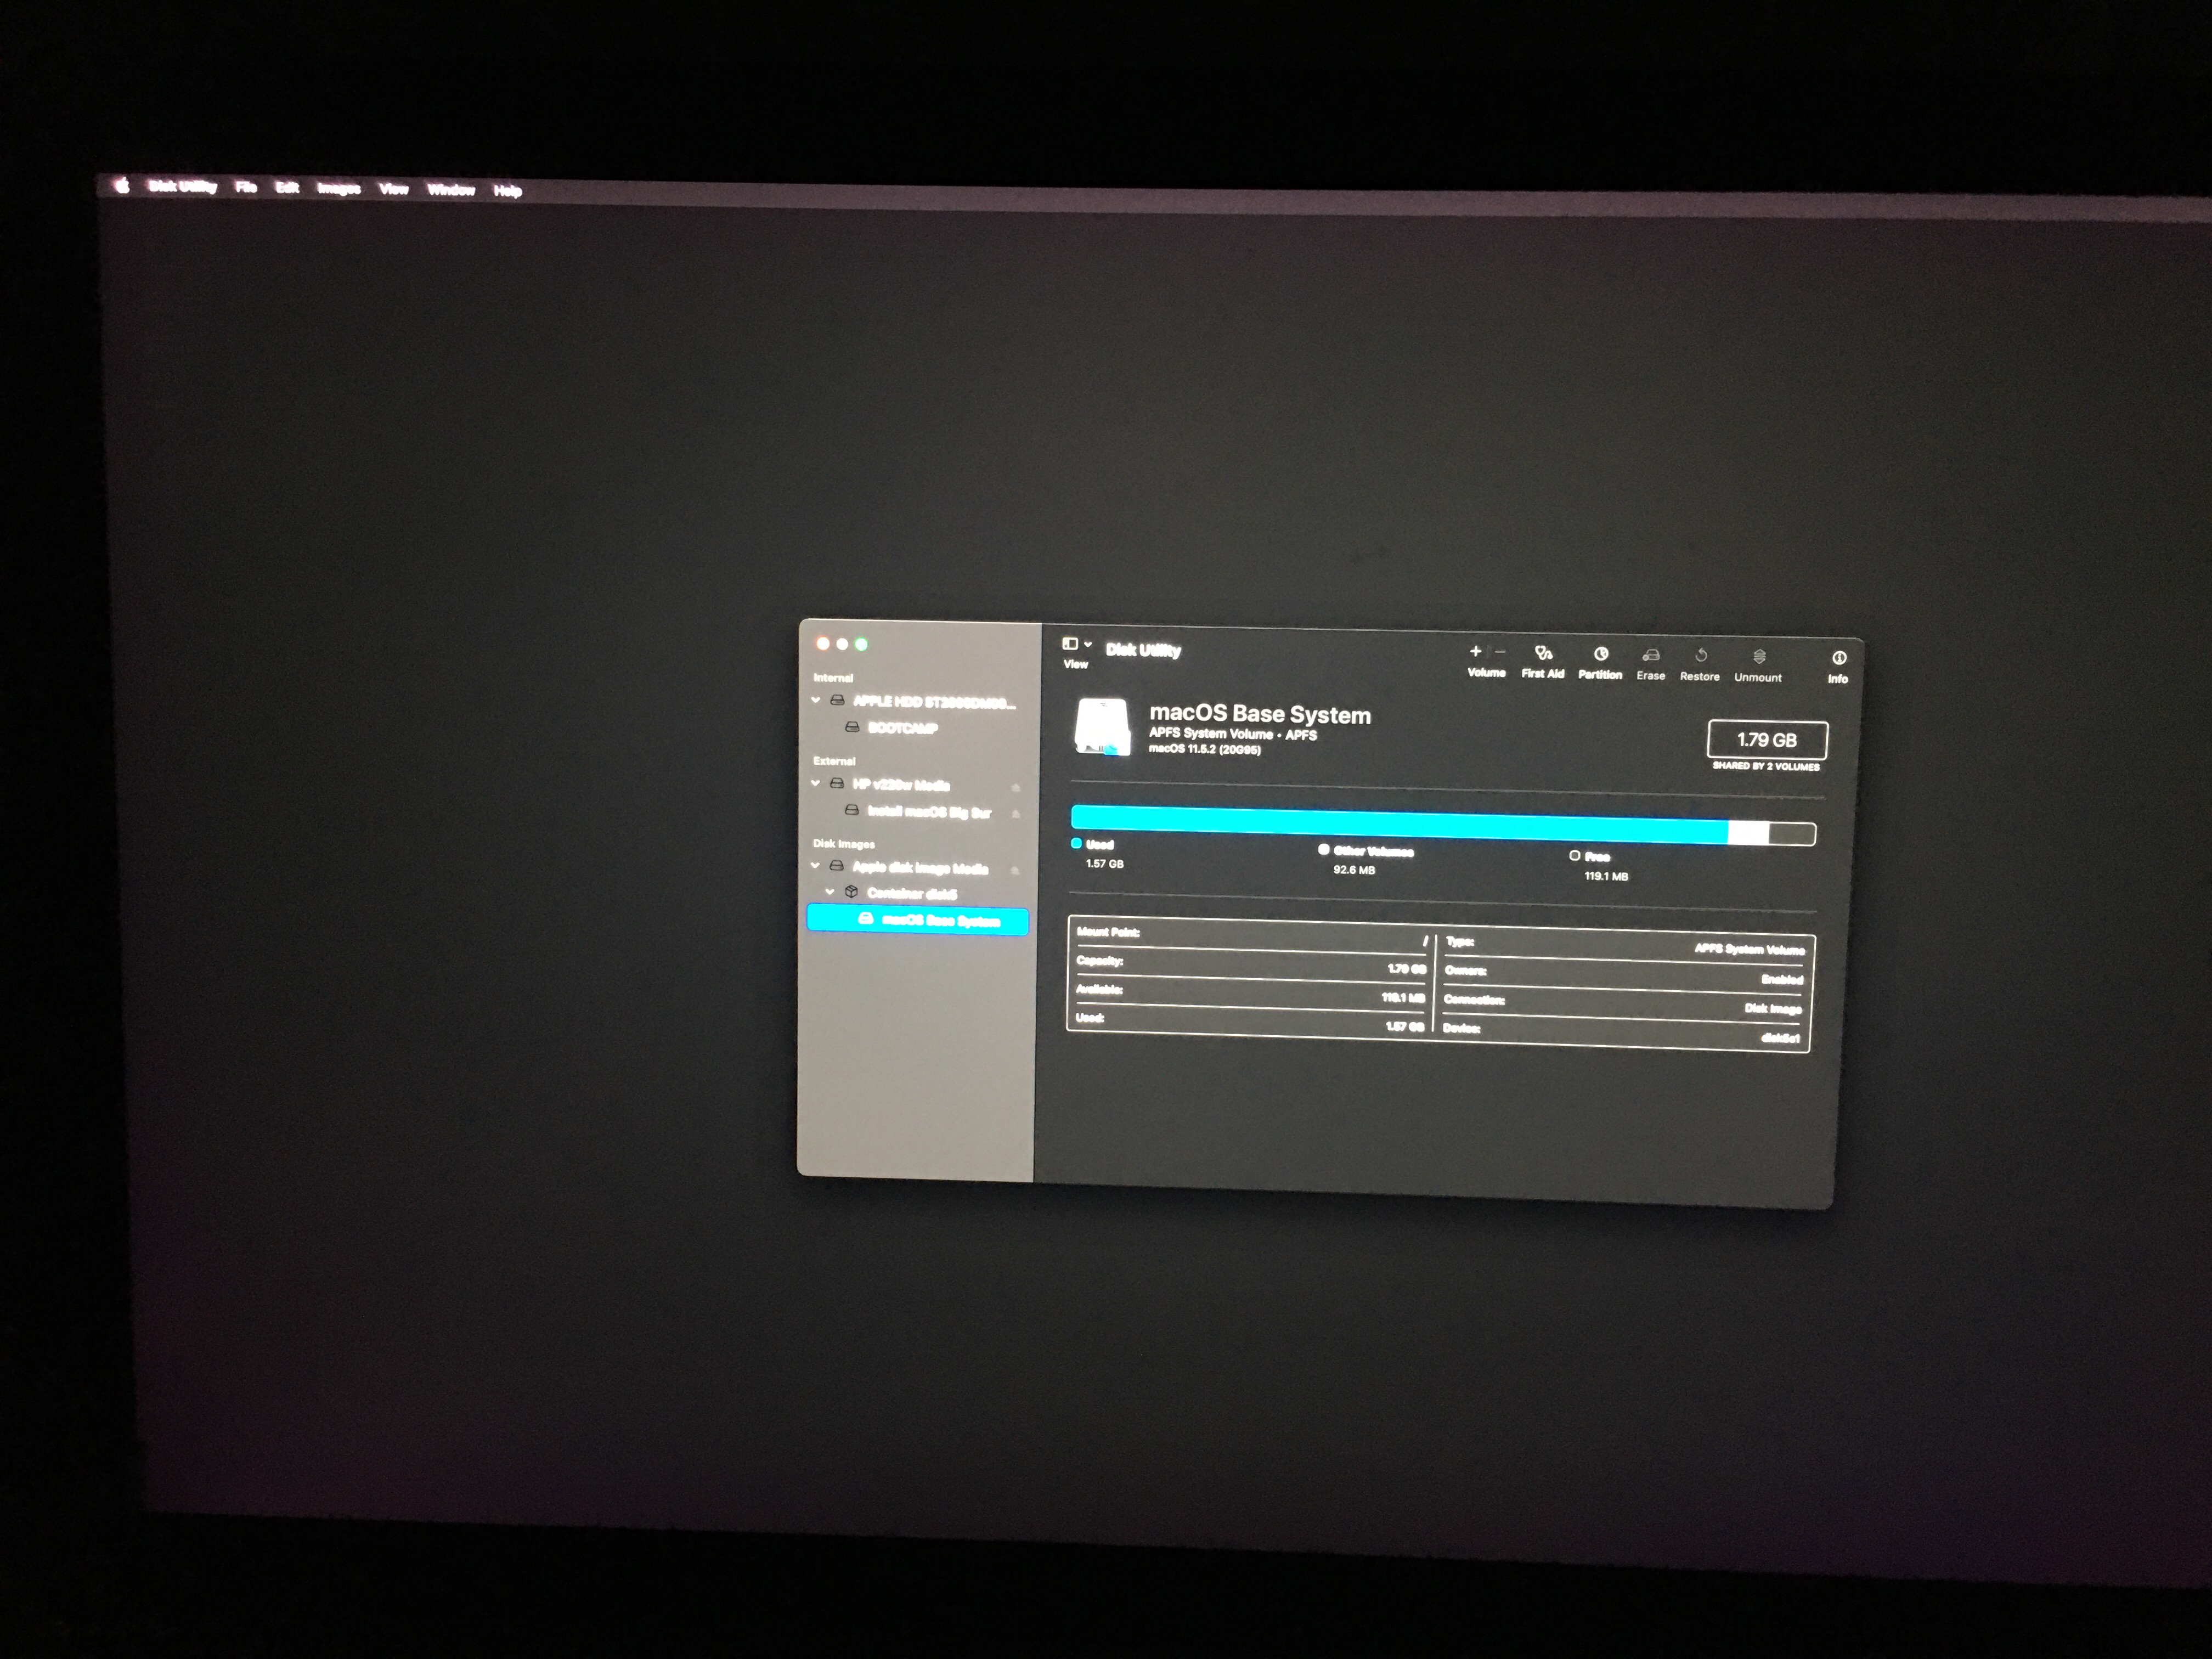Eject the HP v220w Media drive

[x=1016, y=787]
